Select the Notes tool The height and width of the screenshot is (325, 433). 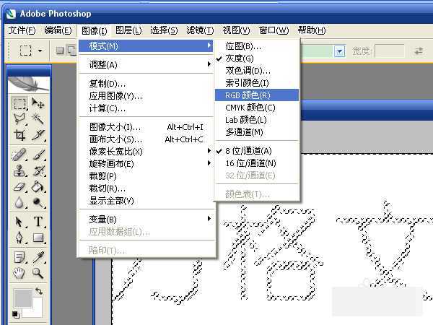[x=19, y=257]
